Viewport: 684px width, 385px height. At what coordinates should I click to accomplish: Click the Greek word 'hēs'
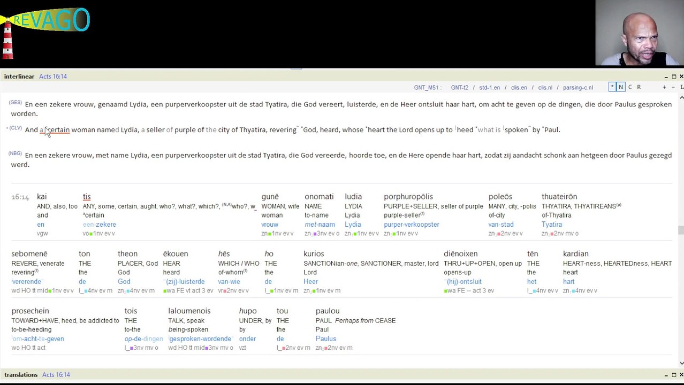tap(224, 254)
